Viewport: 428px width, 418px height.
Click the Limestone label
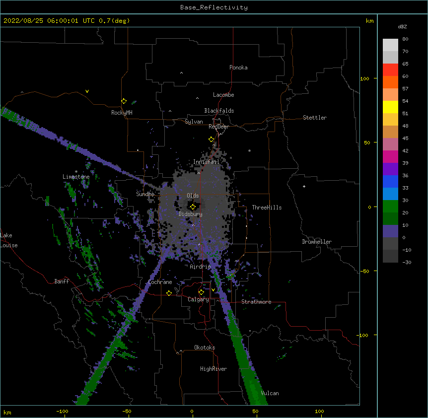[x=76, y=177]
